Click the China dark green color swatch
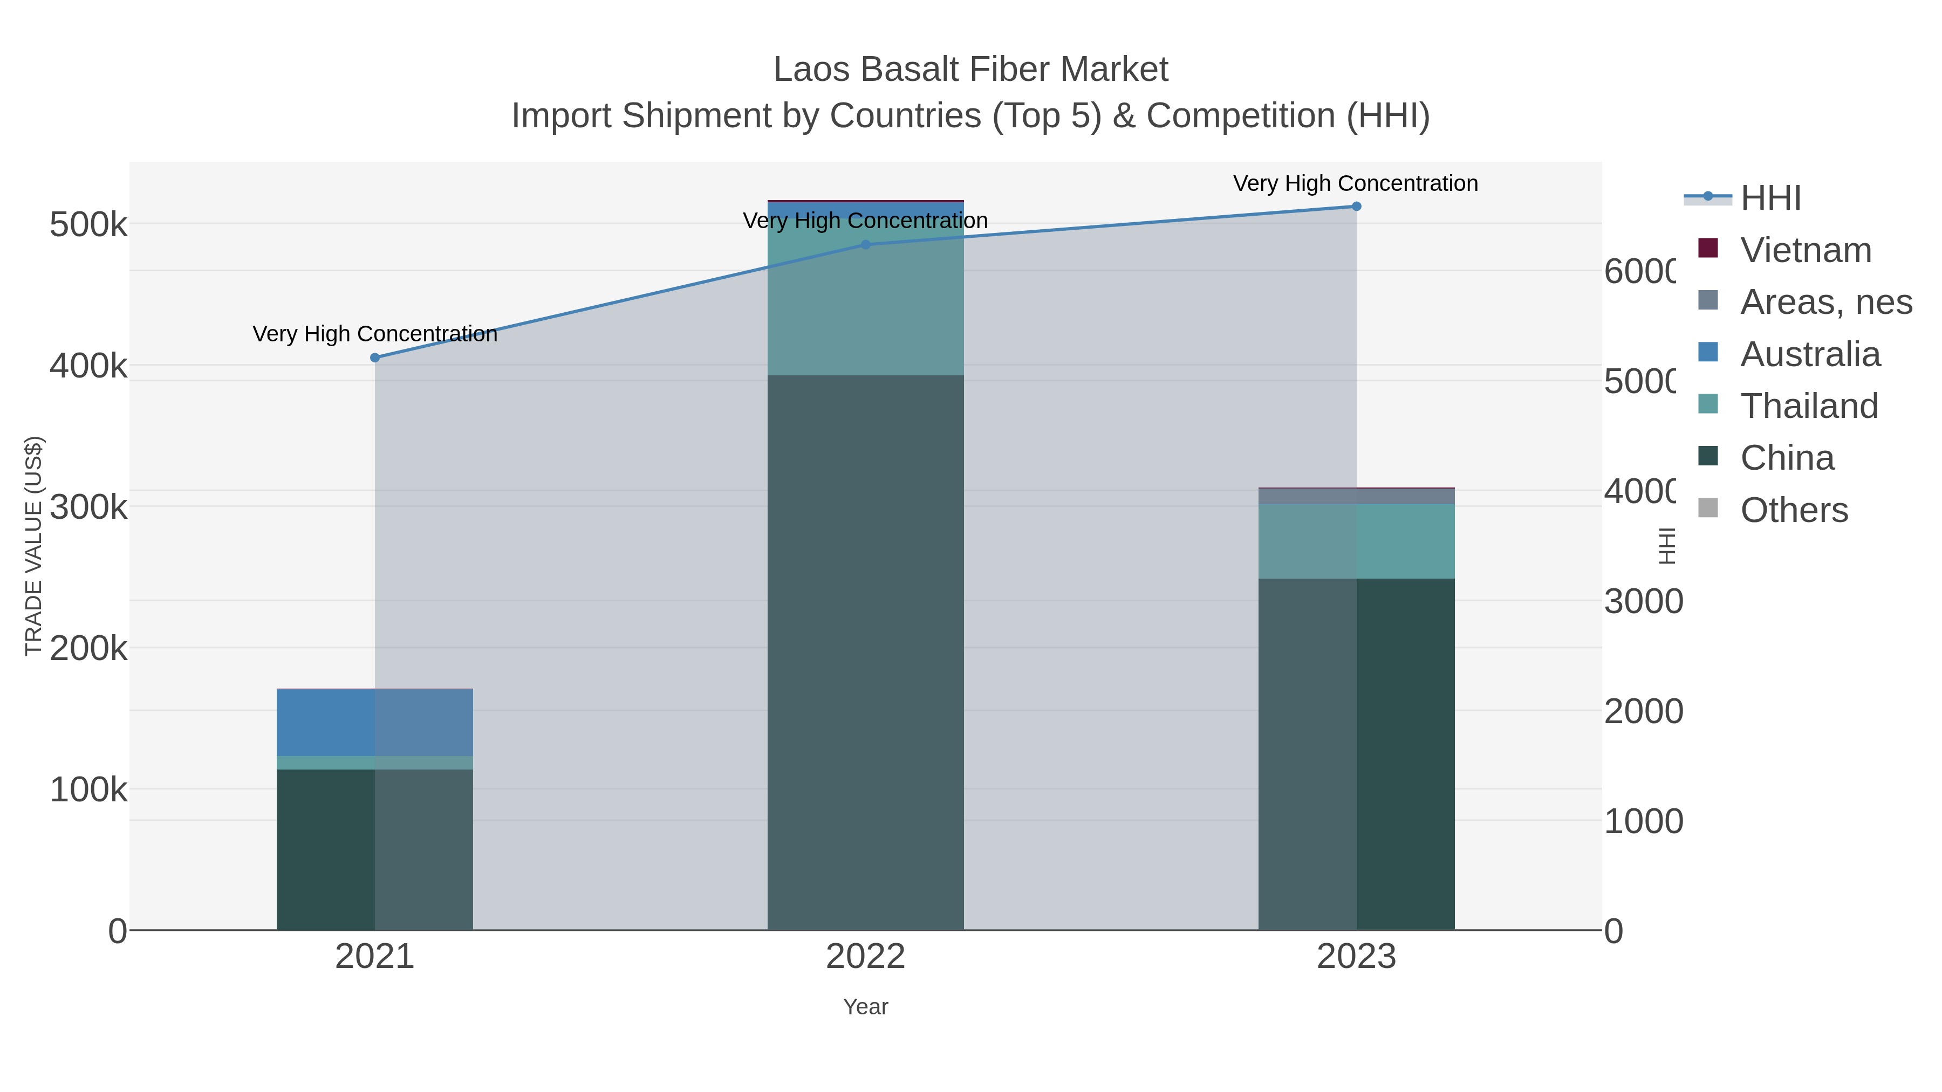 point(1707,456)
